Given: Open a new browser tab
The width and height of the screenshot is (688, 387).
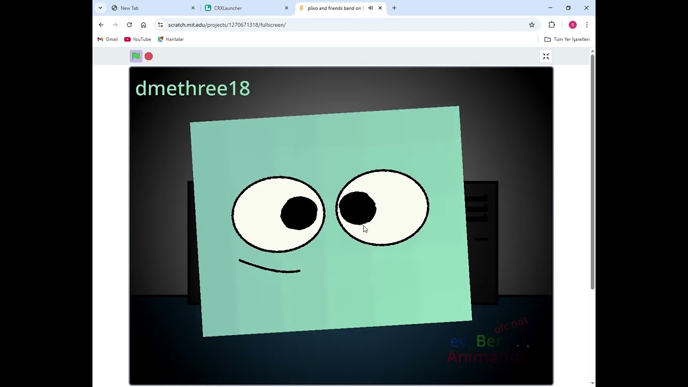Looking at the screenshot, I should pyautogui.click(x=394, y=8).
